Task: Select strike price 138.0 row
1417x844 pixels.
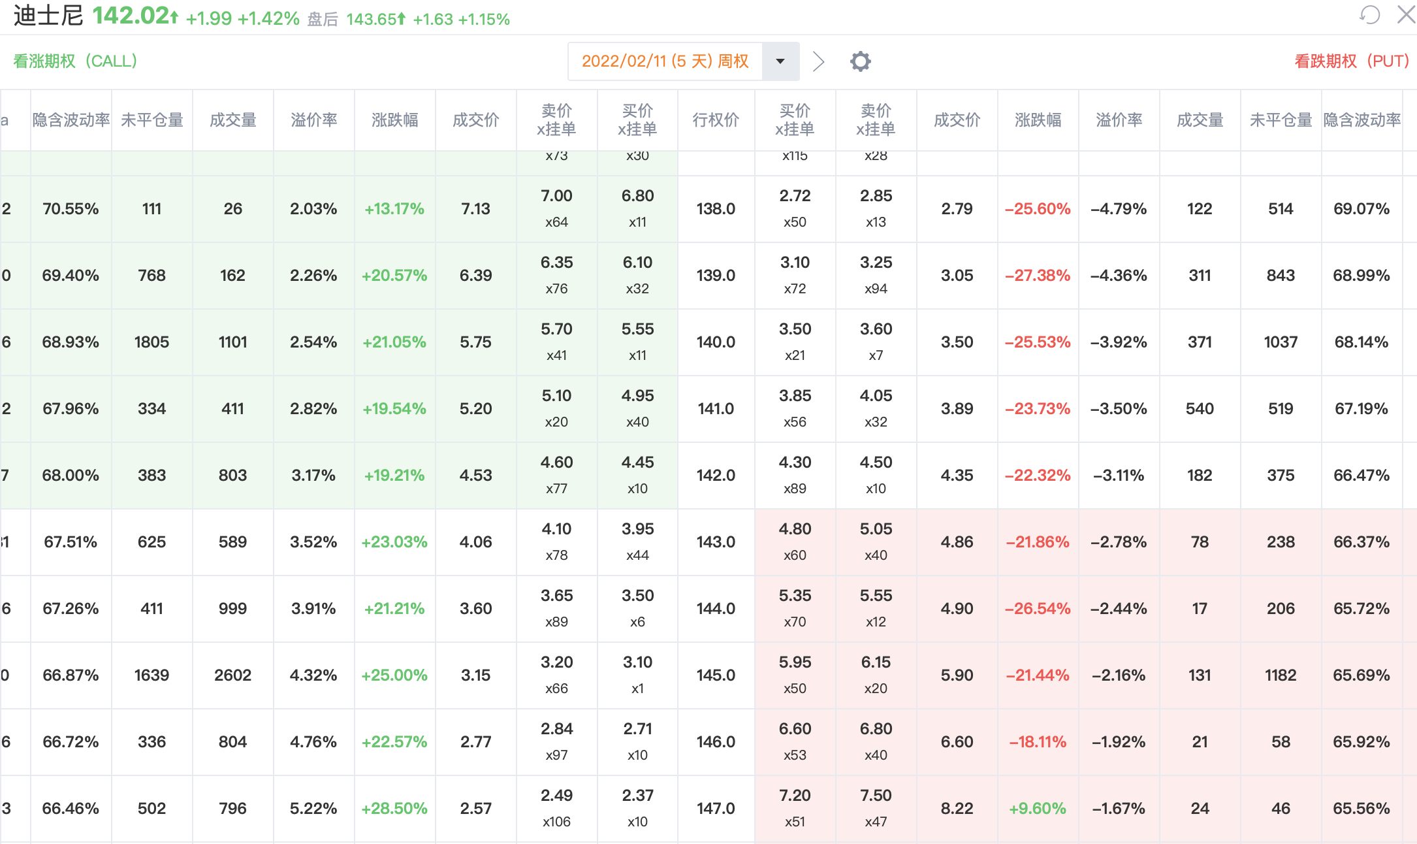Action: (716, 209)
